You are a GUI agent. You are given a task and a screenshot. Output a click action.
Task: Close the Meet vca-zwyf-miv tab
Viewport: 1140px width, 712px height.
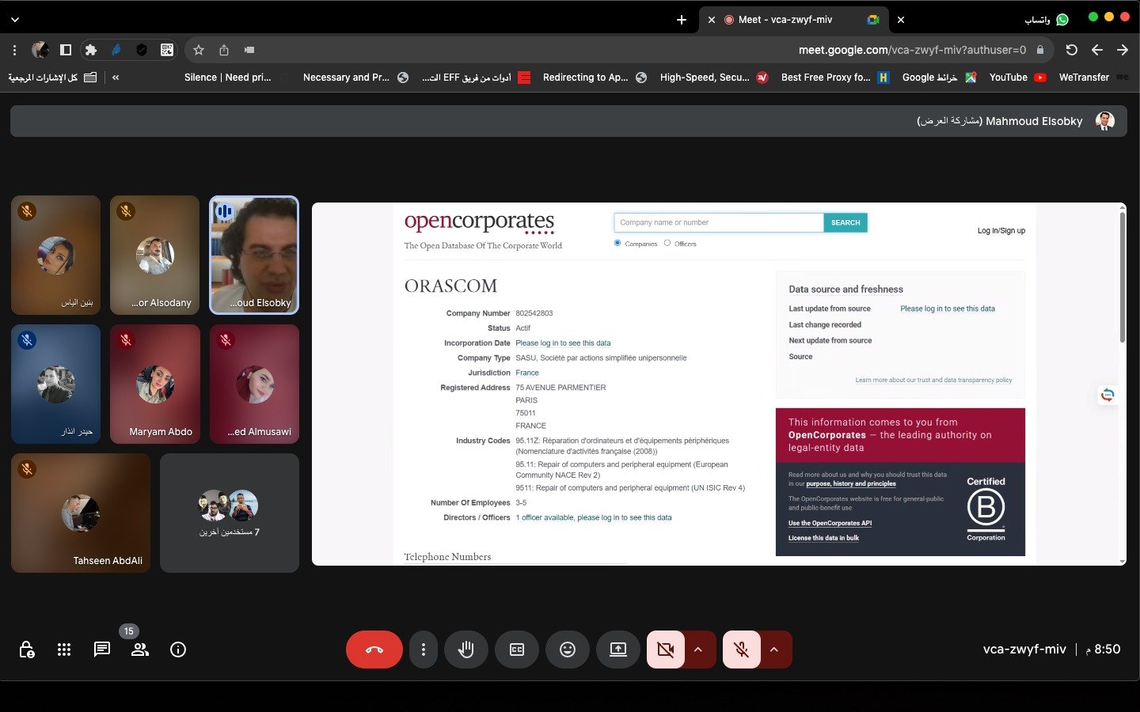click(712, 20)
